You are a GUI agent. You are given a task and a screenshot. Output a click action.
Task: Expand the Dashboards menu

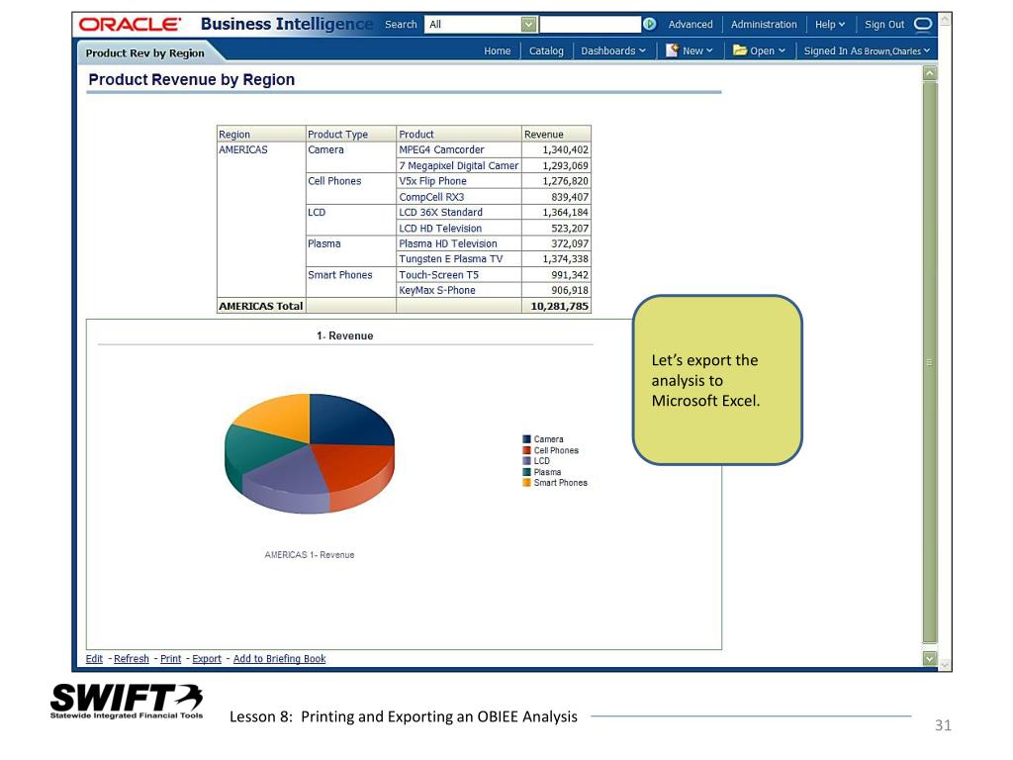[x=613, y=51]
